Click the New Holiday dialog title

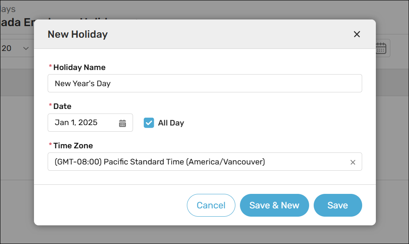(77, 34)
